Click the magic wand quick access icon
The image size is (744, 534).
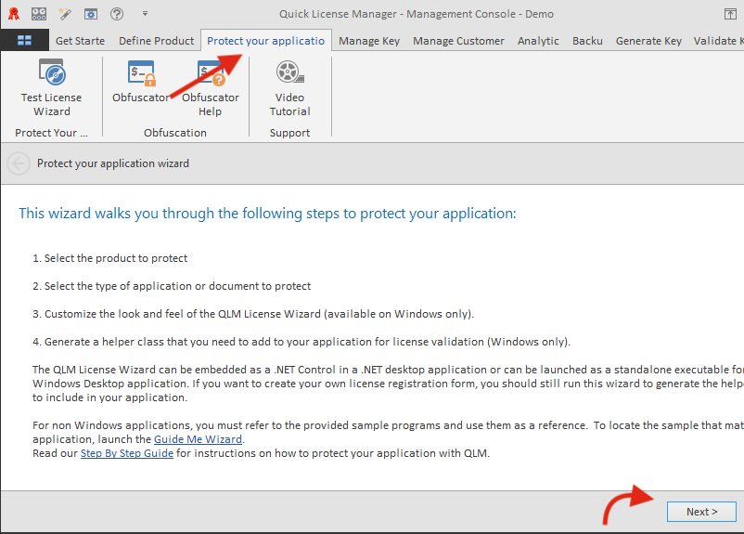(x=65, y=14)
